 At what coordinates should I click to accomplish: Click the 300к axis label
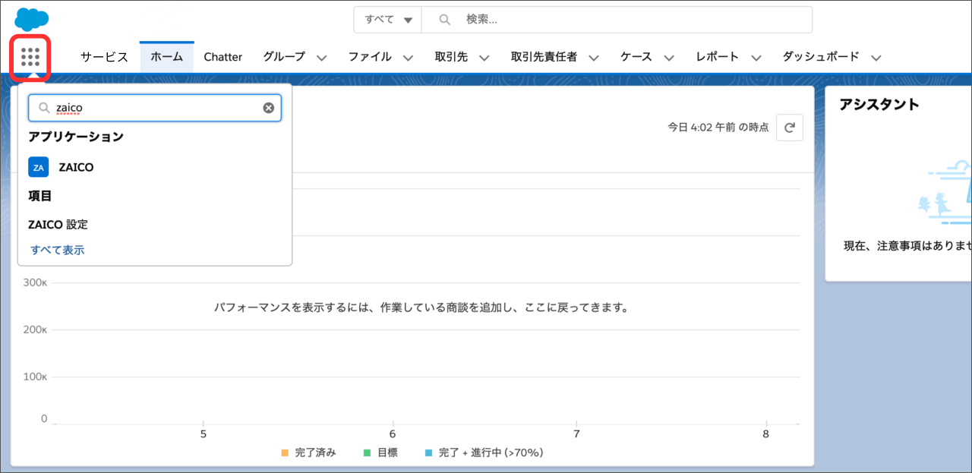(35, 282)
